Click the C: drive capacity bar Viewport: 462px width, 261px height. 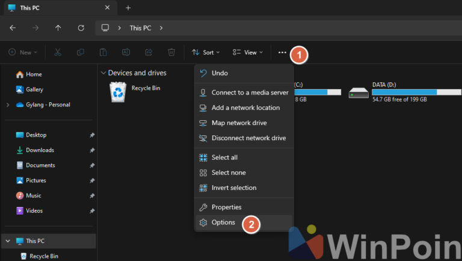coord(318,92)
